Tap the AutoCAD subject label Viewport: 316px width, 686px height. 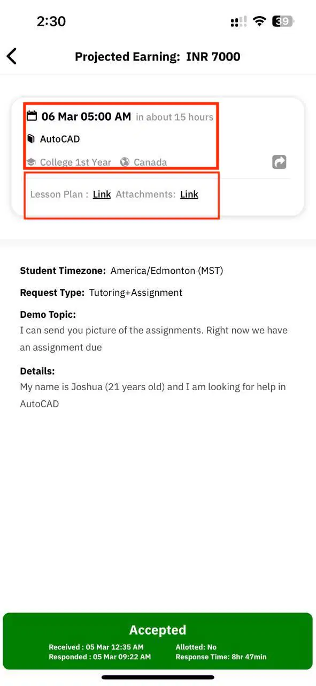coord(60,139)
